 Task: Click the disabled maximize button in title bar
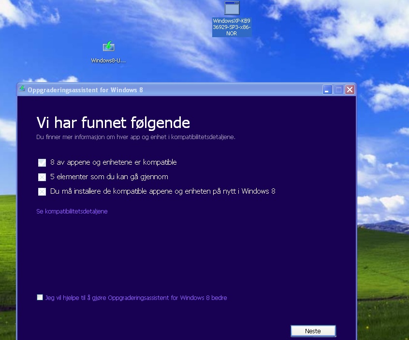click(338, 90)
